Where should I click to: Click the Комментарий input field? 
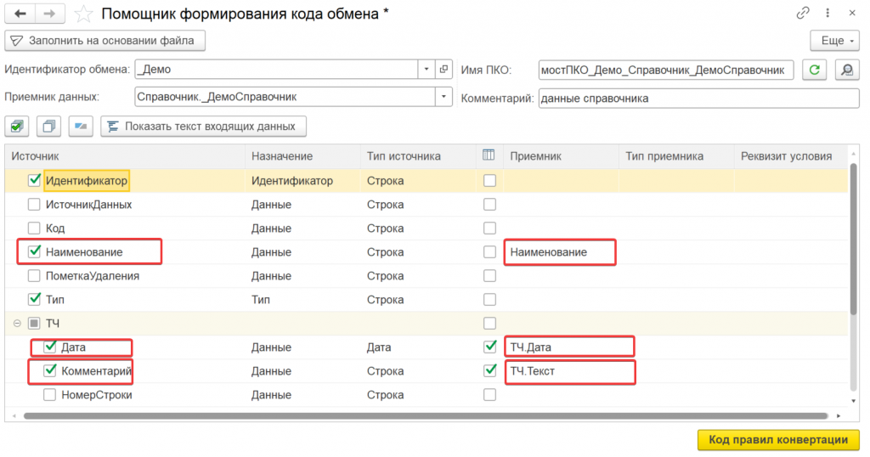(x=698, y=98)
